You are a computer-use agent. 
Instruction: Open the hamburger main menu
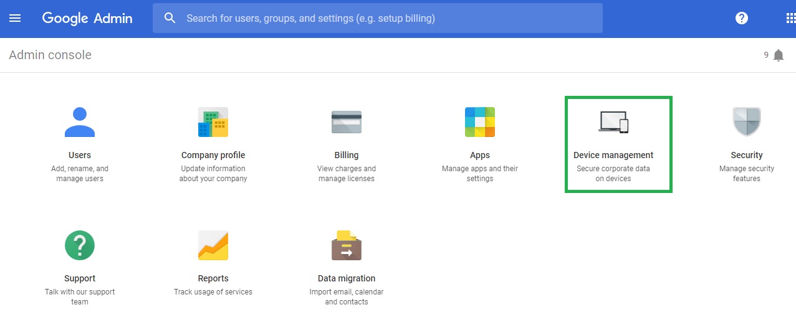pyautogui.click(x=15, y=18)
